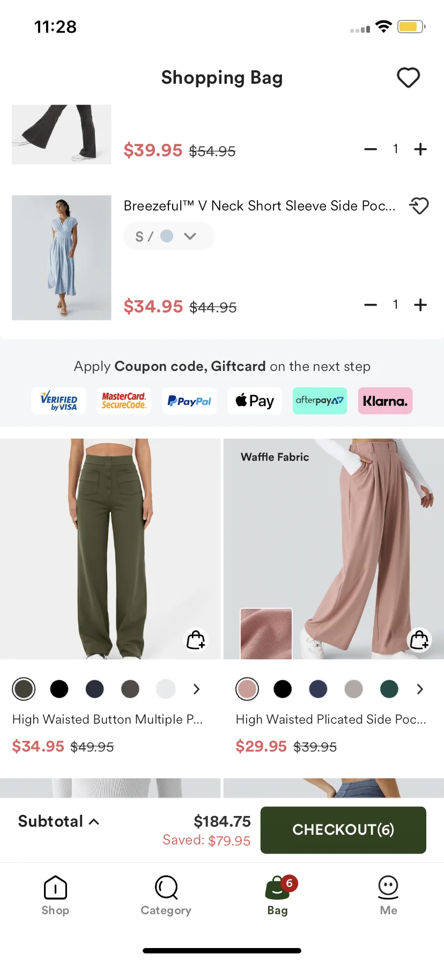This screenshot has width=444, height=962.
Task: Increase quantity of Breezeful V Neck dress
Action: pos(420,305)
